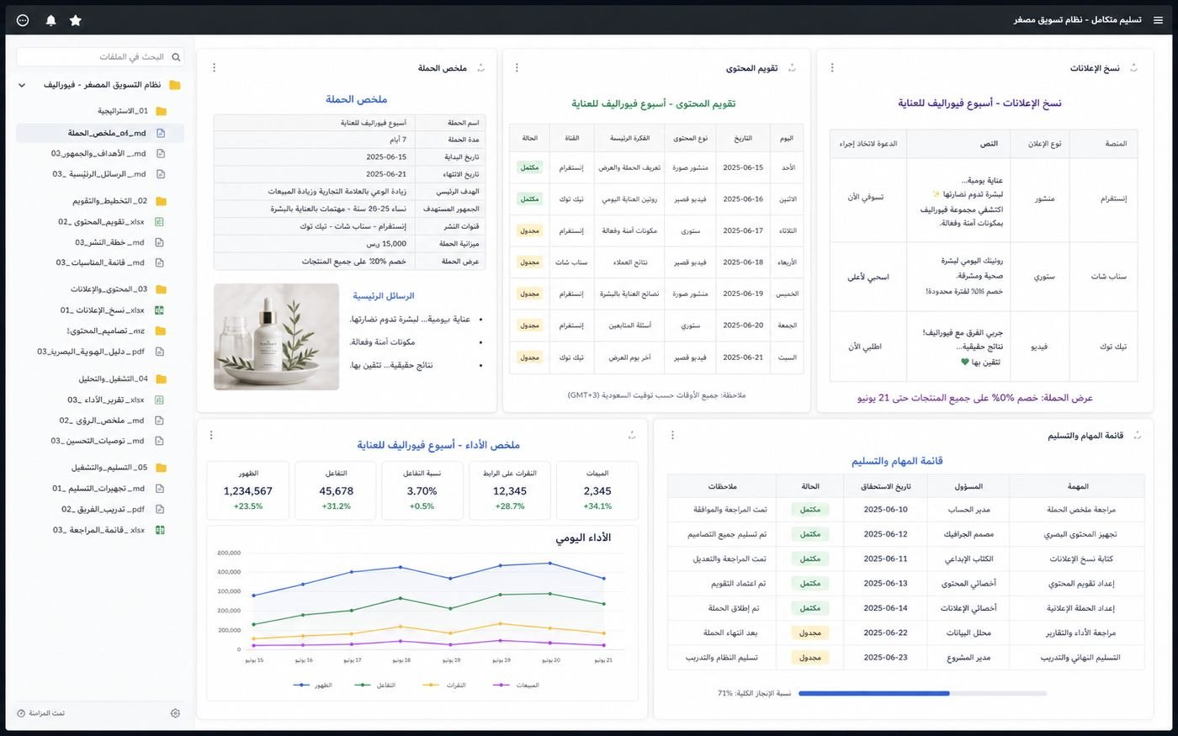Click اسحبي لأعلى call-to-action cell

(868, 277)
